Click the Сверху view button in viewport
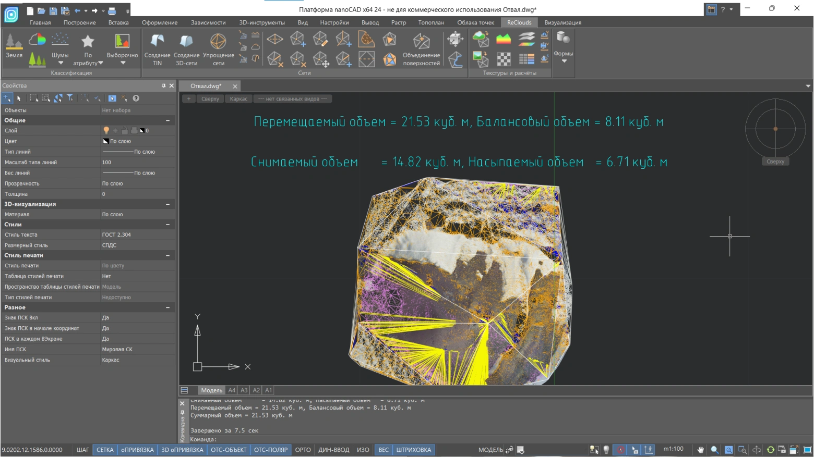 pyautogui.click(x=210, y=99)
